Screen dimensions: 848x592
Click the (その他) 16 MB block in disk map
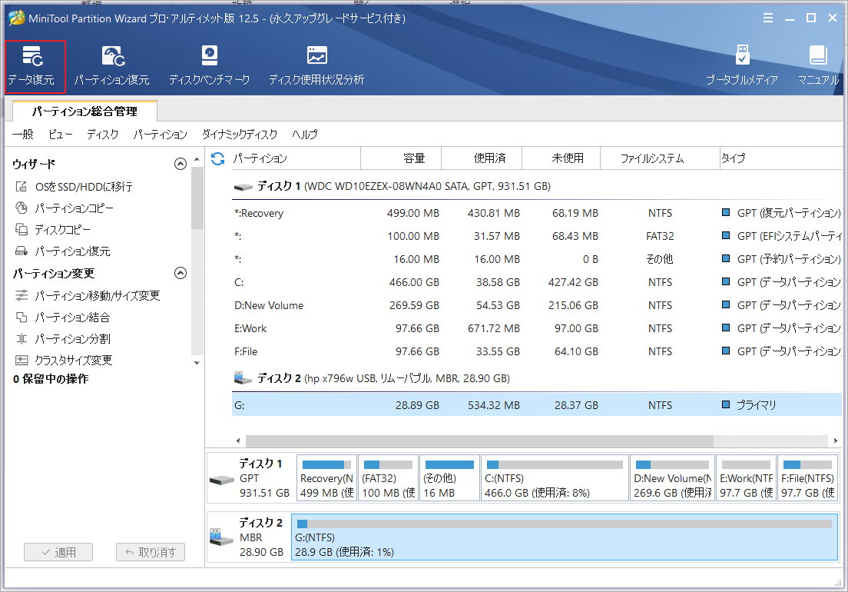449,478
